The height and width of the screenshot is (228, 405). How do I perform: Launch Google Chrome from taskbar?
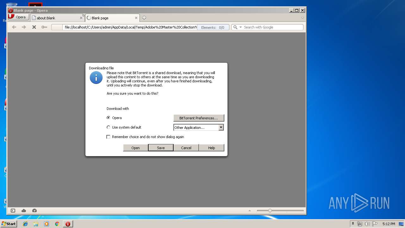(x=57, y=224)
